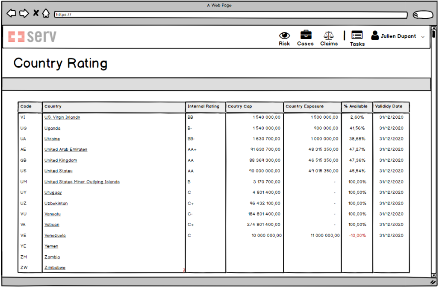This screenshot has height=289, width=439.
Task: Open the Ukraine country link
Action: tap(52, 139)
